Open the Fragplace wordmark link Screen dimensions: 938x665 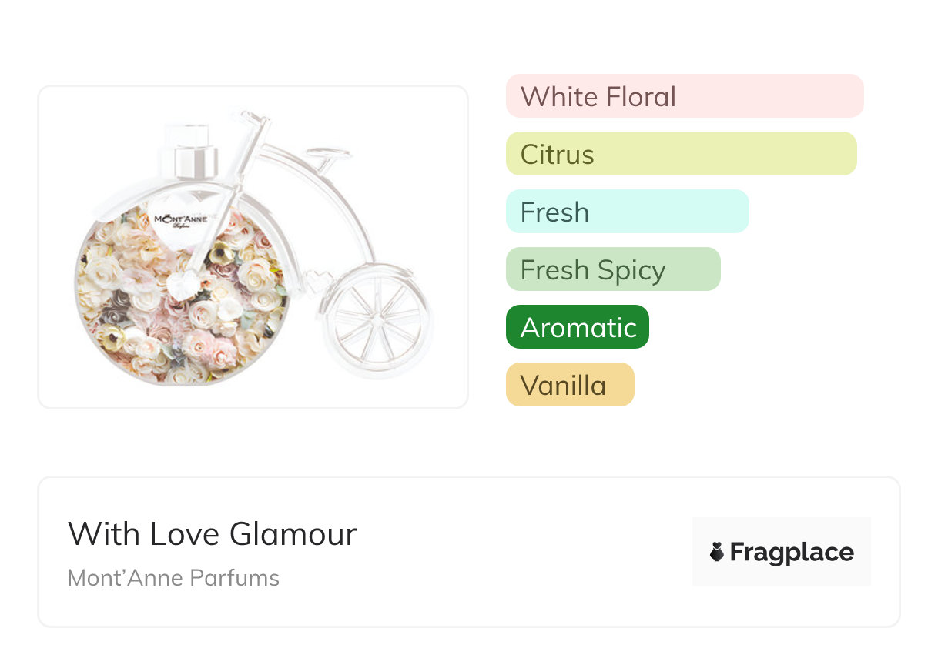click(x=791, y=553)
